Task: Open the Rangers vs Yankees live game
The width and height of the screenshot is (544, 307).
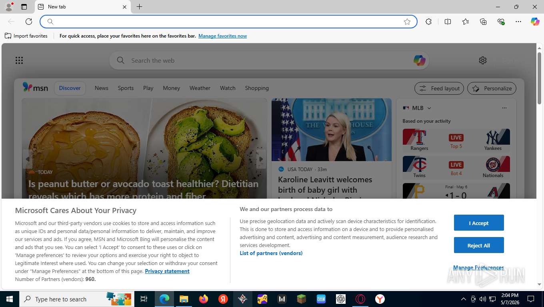Action: click(x=456, y=140)
